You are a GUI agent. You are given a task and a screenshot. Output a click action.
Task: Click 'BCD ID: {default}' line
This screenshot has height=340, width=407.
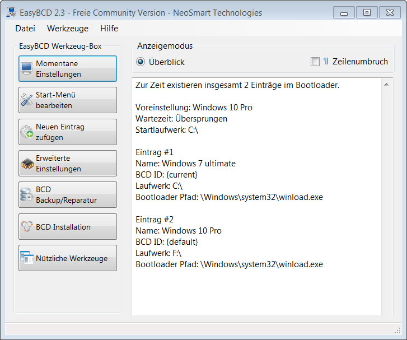pos(167,242)
